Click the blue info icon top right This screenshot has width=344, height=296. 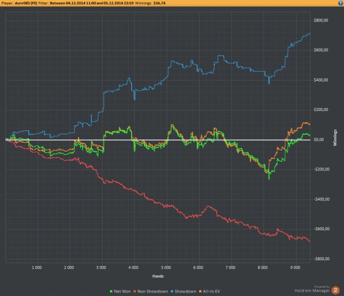pyautogui.click(x=341, y=3)
